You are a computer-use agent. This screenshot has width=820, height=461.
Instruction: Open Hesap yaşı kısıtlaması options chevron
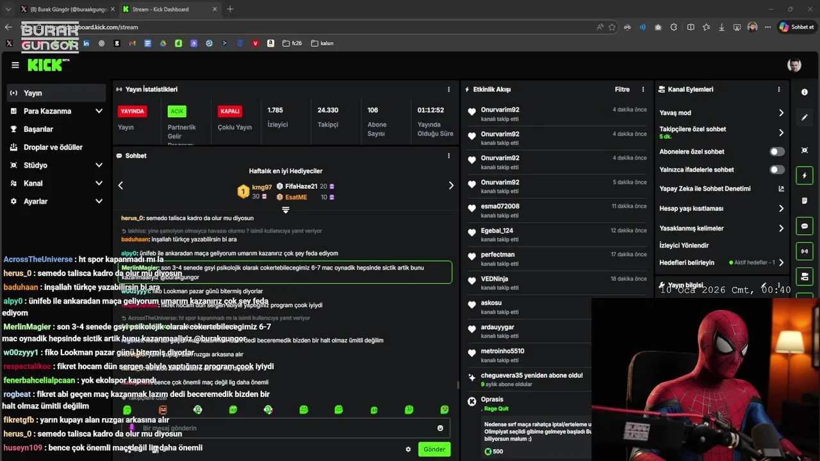781,209
